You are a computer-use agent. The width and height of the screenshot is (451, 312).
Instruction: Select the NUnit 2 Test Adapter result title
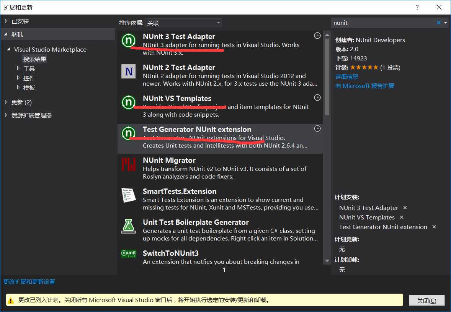[x=179, y=68]
